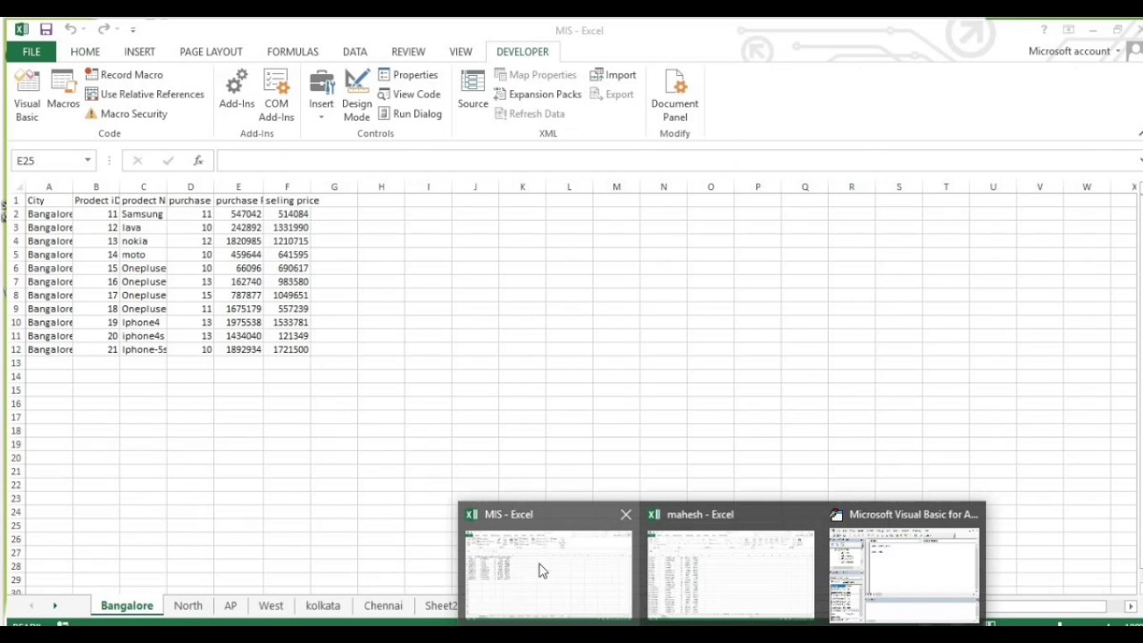Open Excel Help question mark
Screen dimensions: 1143x643
tap(1044, 30)
